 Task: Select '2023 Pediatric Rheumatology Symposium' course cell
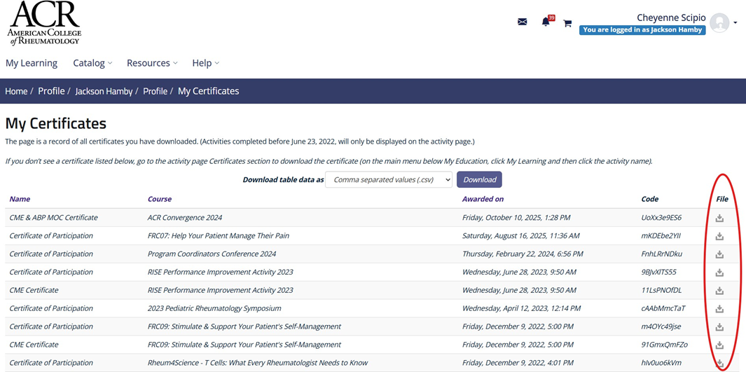(x=214, y=308)
